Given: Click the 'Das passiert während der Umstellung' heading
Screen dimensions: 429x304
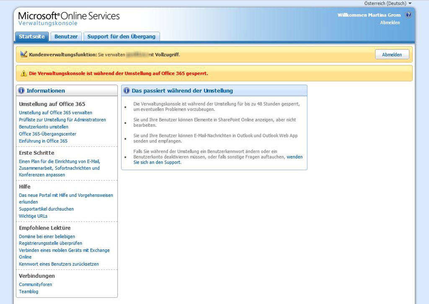Looking at the screenshot, I should 182,91.
